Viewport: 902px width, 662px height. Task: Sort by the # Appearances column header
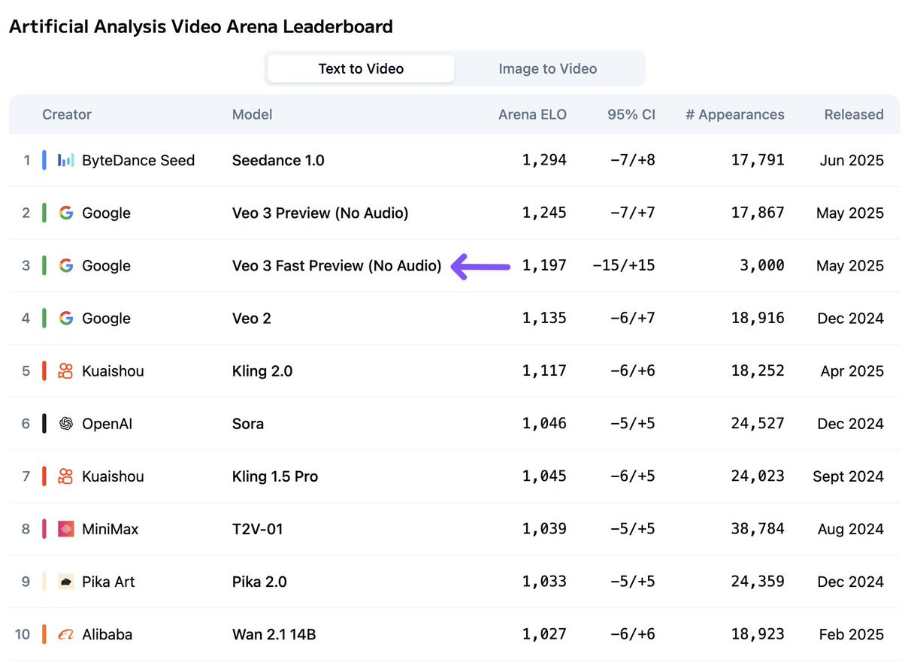pos(734,114)
